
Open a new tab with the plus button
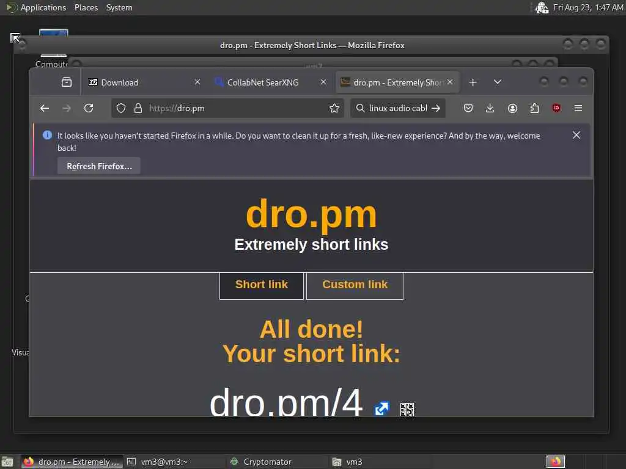coord(473,82)
